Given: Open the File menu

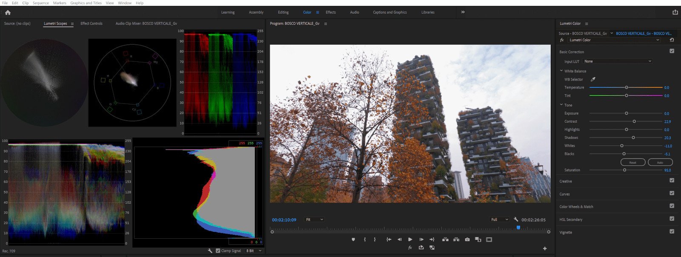Looking at the screenshot, I should (5, 3).
